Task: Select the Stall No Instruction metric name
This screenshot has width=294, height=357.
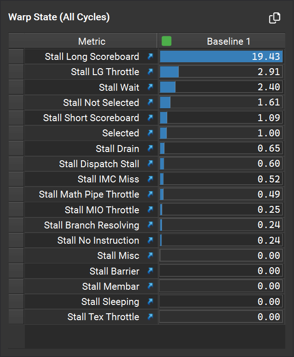Action: 98,240
